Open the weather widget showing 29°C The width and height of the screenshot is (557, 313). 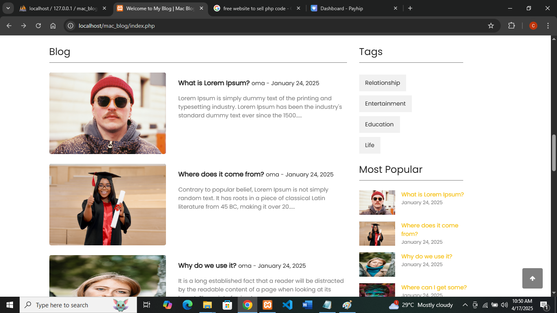pos(421,305)
